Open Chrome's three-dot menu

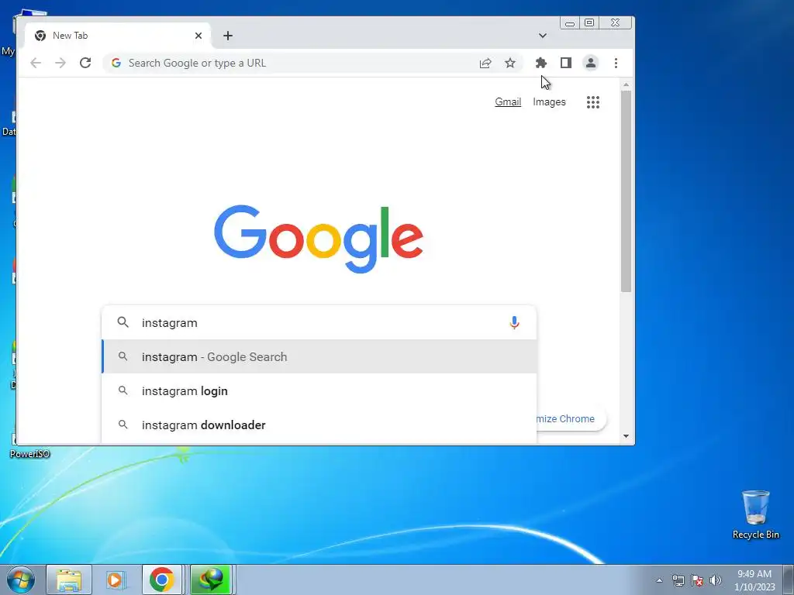coord(616,63)
